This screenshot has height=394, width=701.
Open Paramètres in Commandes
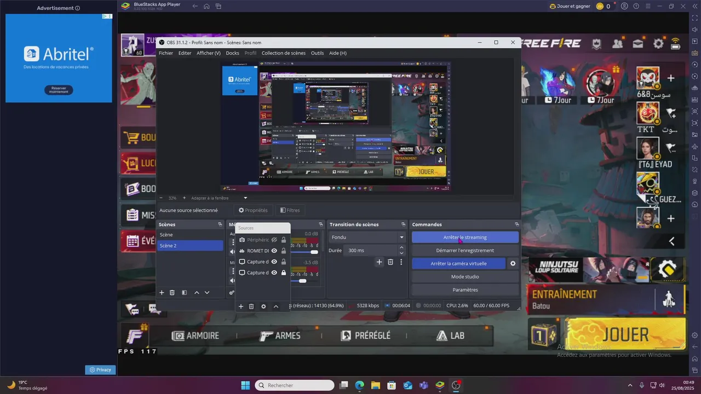point(465,289)
